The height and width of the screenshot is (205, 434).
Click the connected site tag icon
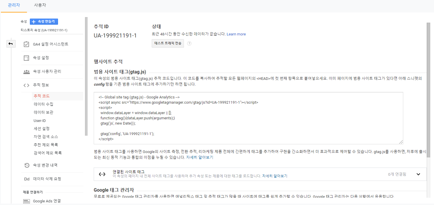pyautogui.click(x=102, y=174)
